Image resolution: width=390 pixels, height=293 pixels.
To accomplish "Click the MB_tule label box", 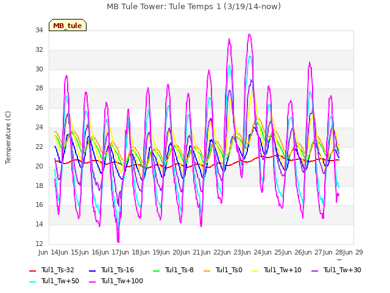I will [68, 26].
